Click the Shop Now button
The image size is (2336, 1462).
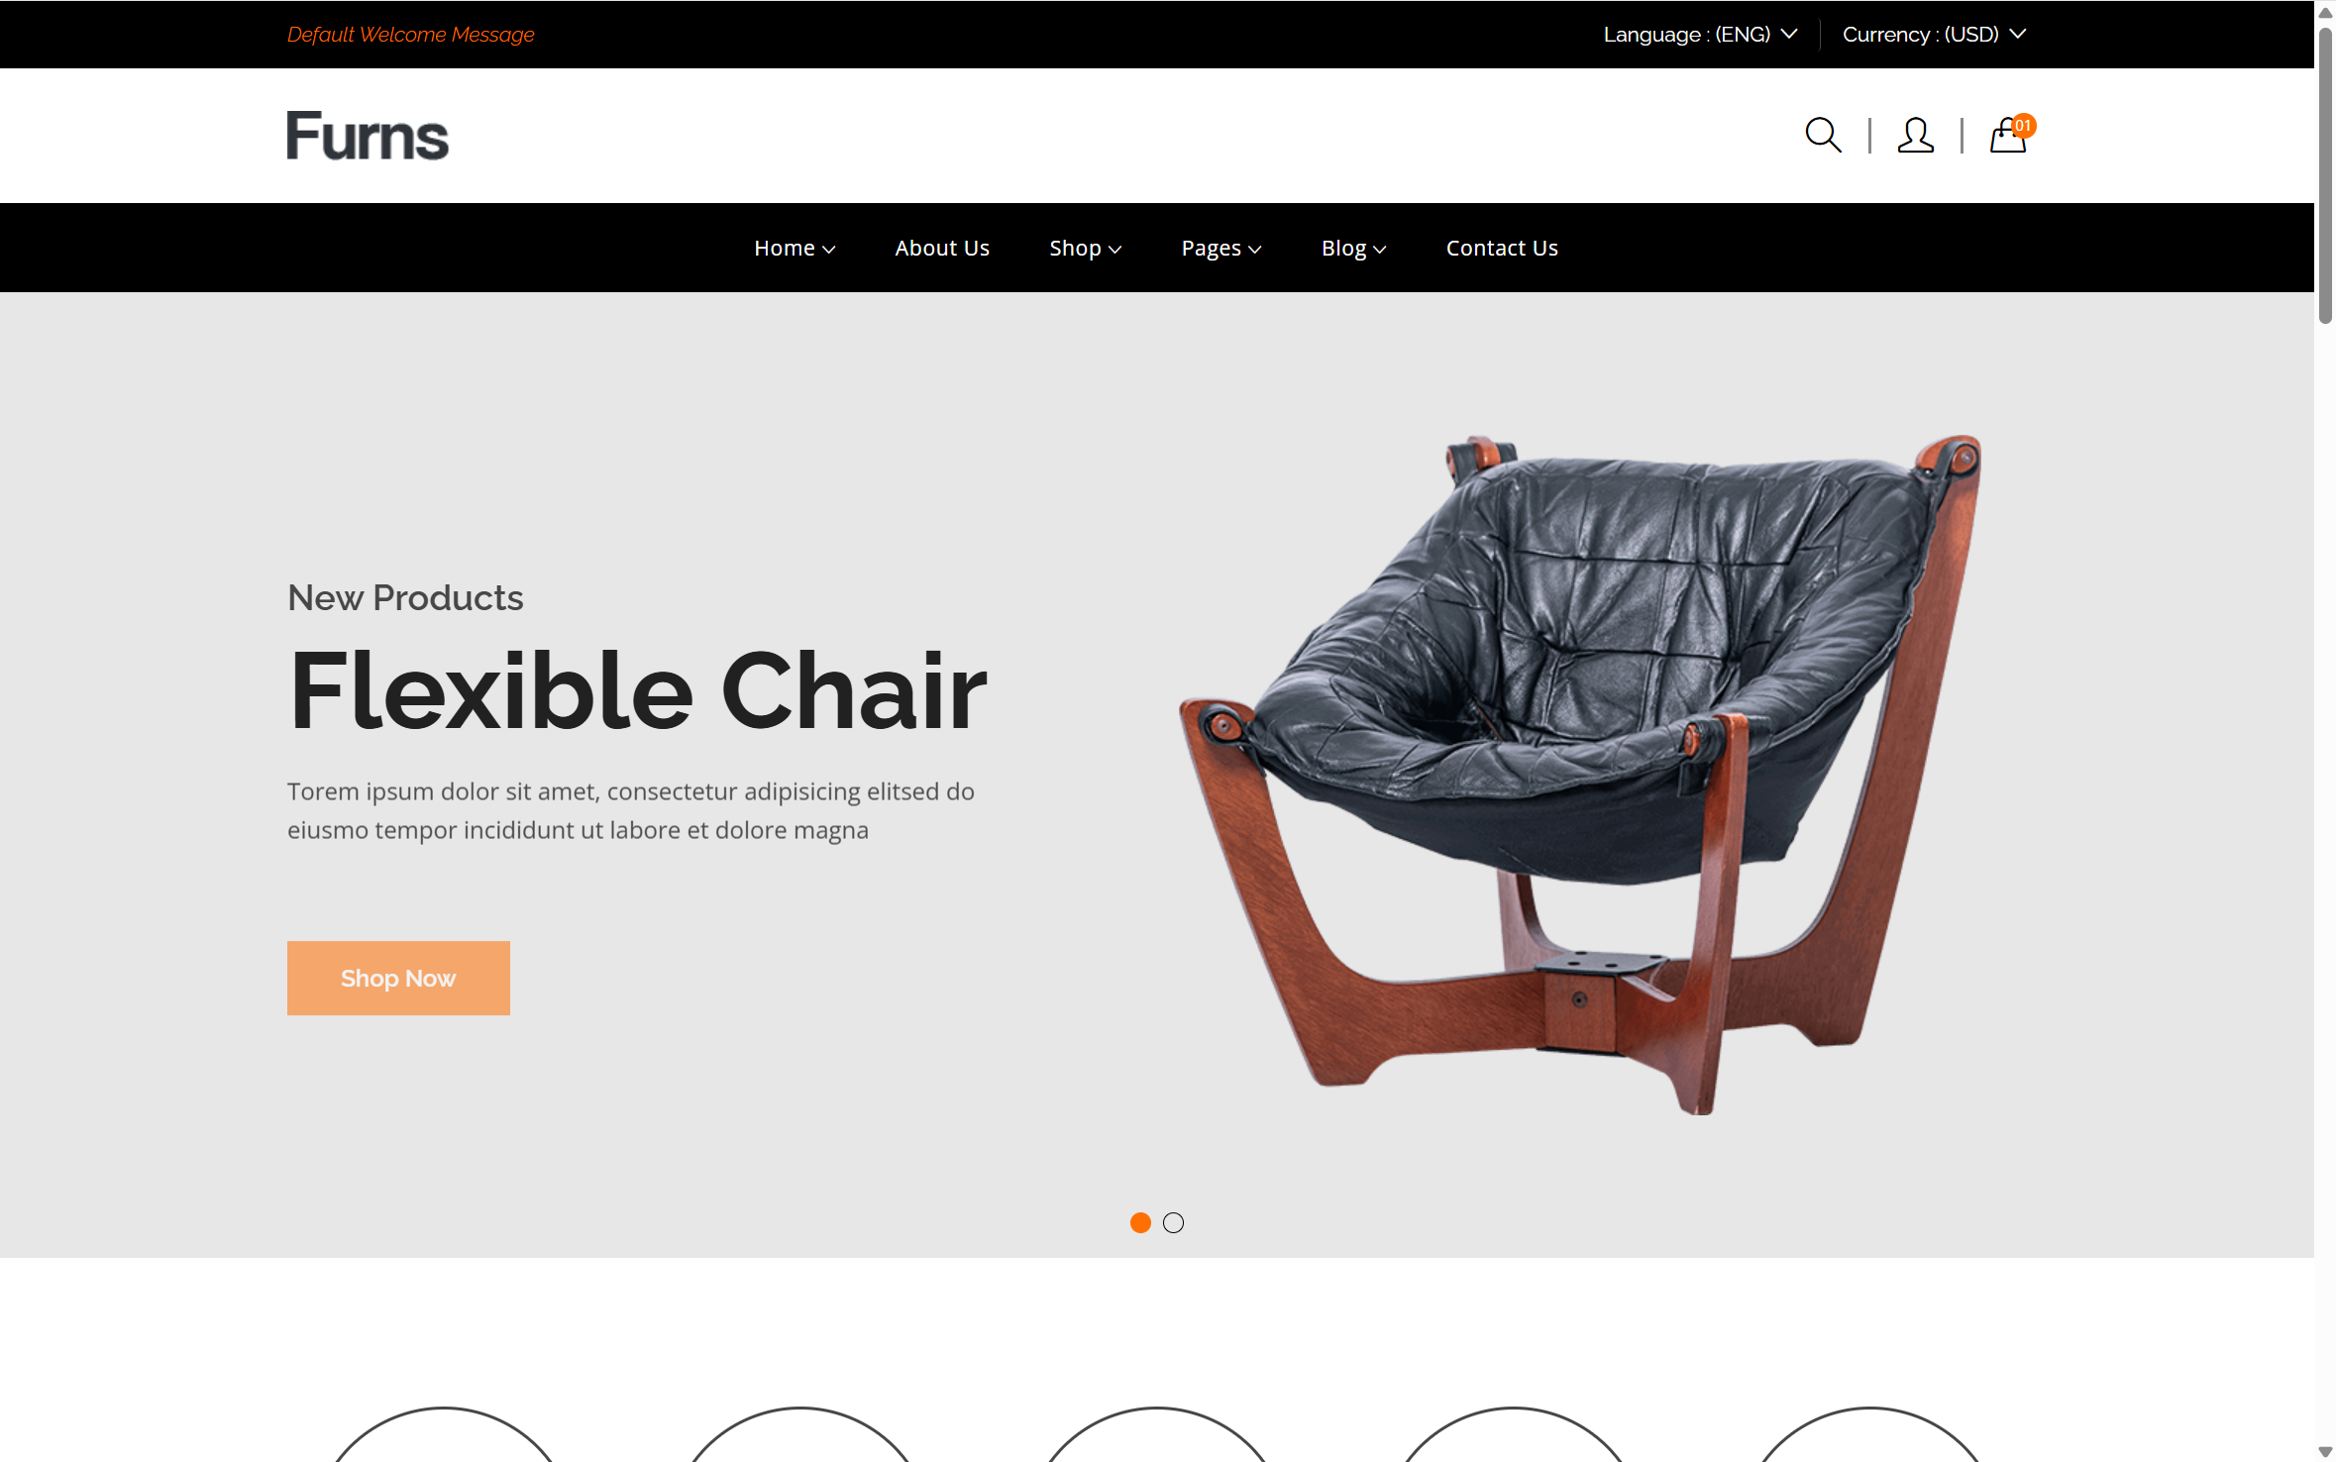pos(398,978)
